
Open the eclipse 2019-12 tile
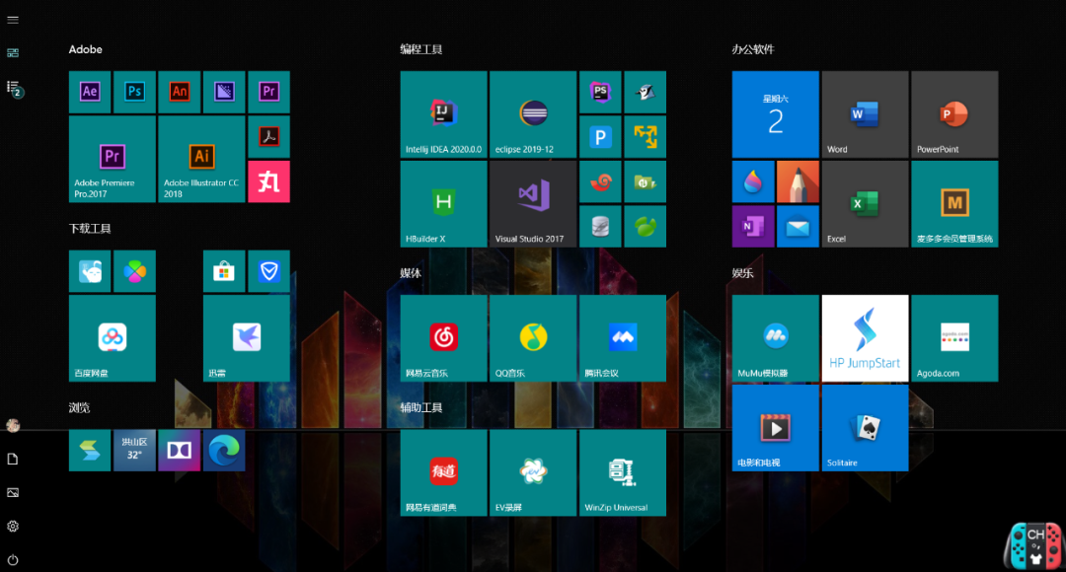534,114
